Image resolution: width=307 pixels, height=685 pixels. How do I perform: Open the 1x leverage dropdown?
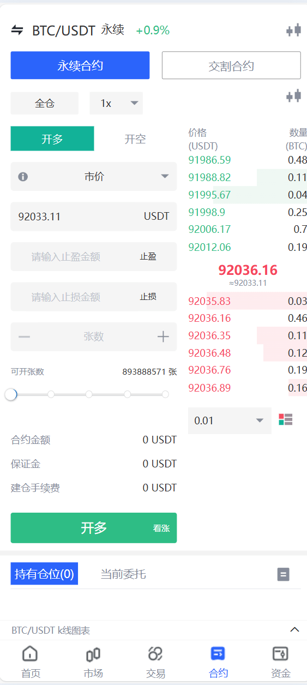[116, 103]
